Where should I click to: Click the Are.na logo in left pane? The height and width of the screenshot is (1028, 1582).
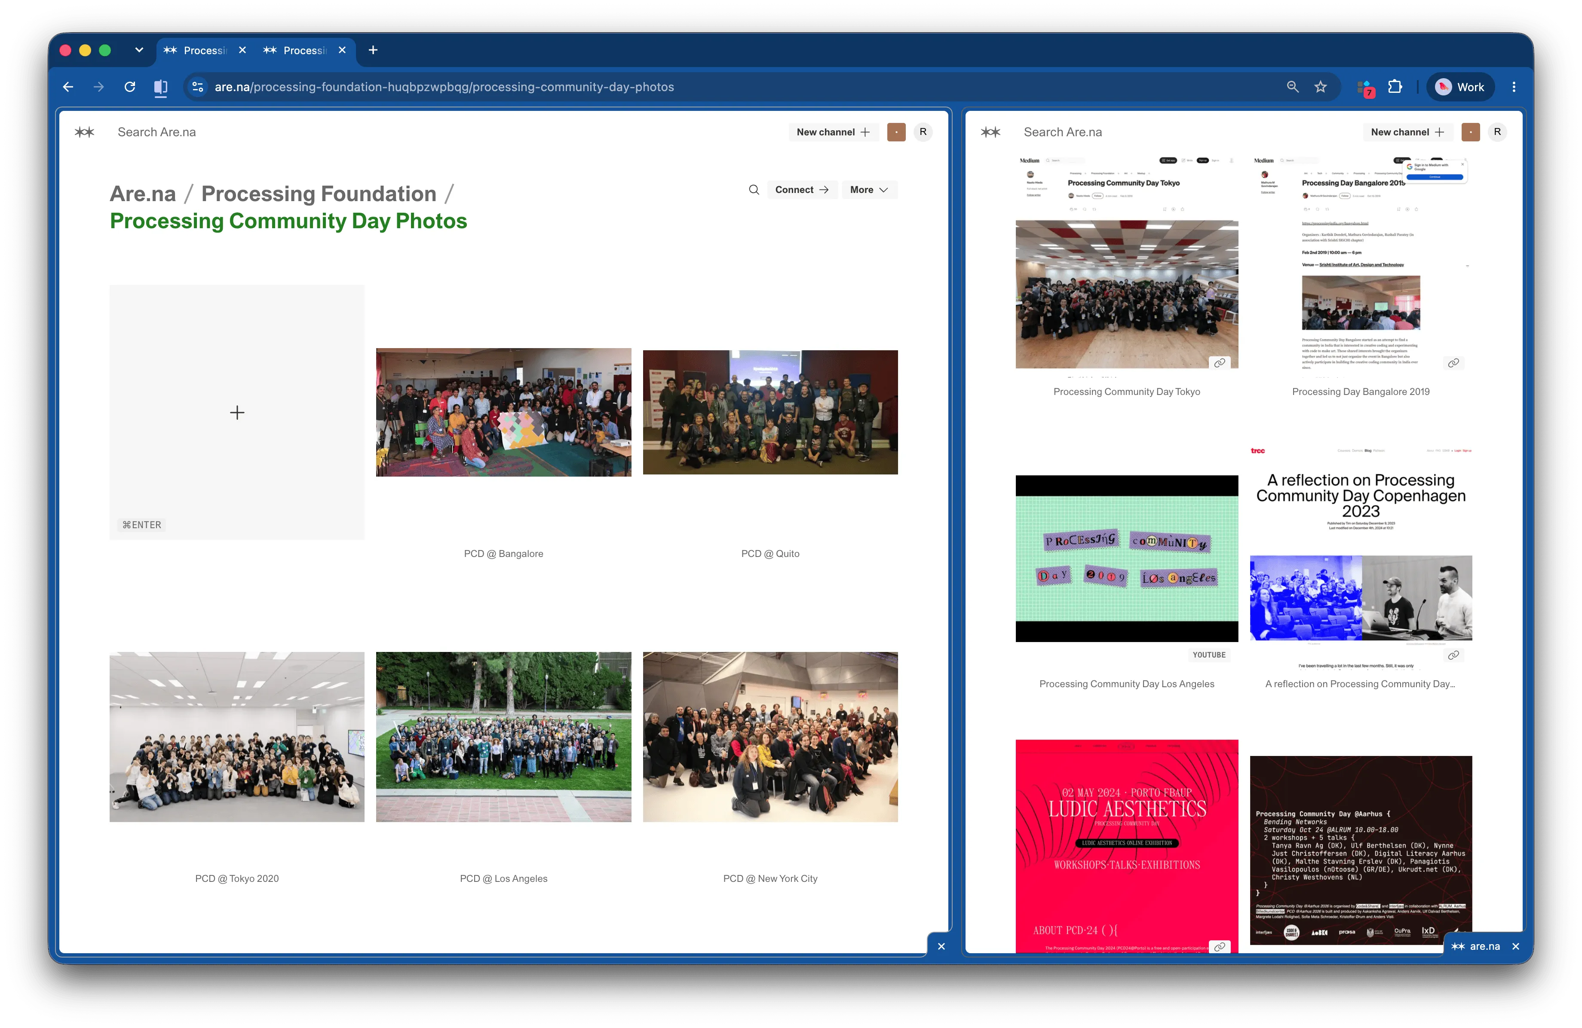84,132
